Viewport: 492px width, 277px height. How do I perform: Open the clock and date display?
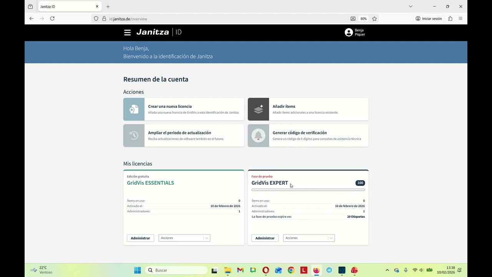(x=446, y=270)
